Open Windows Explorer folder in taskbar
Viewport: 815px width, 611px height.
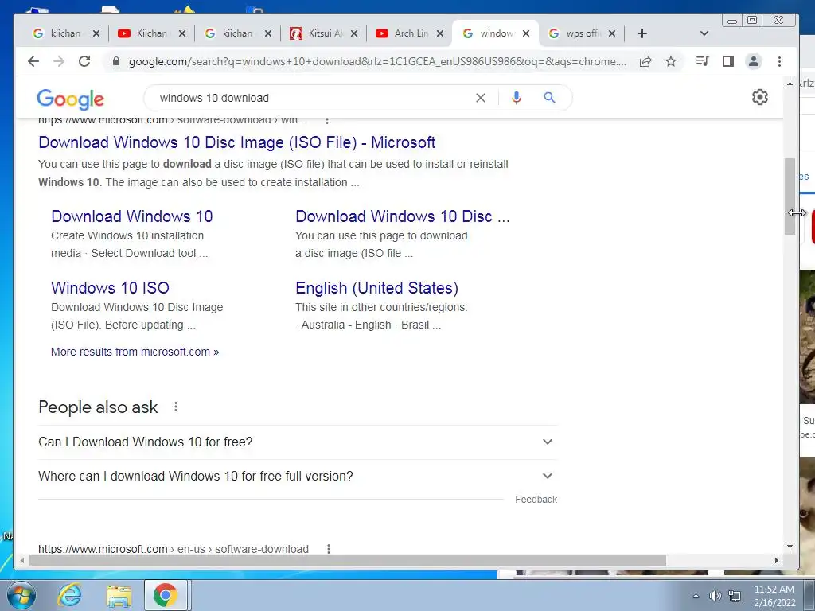click(119, 595)
